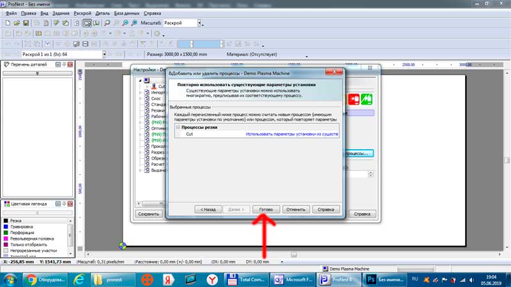
Task: Expand the Импорт tree node
Action: 141,92
